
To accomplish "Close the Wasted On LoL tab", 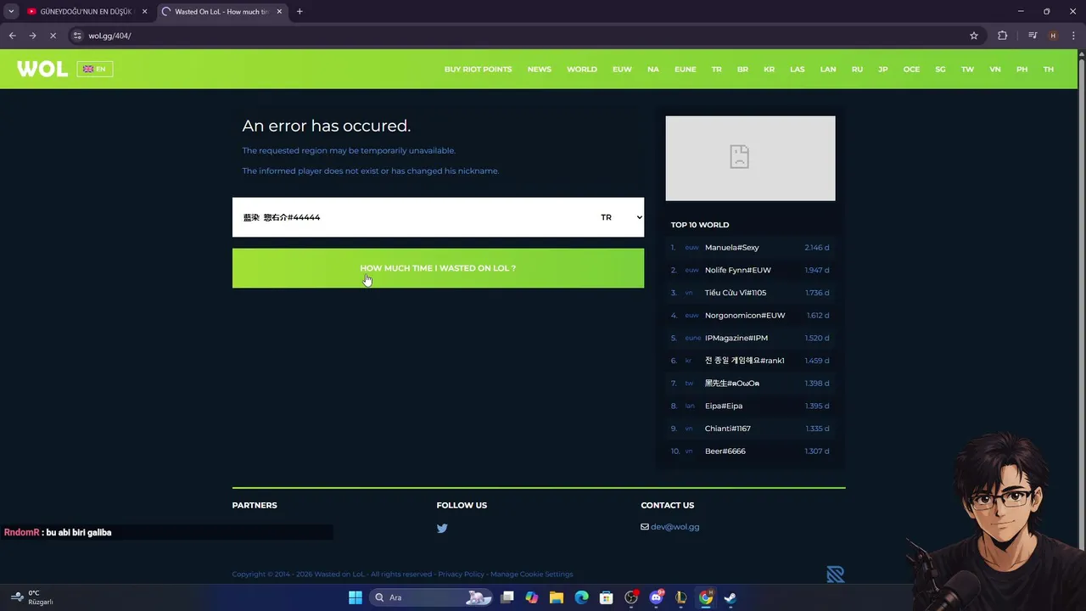I will tap(279, 12).
